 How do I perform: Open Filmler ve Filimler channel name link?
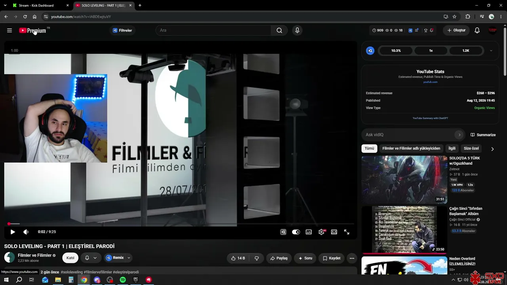click(x=35, y=255)
